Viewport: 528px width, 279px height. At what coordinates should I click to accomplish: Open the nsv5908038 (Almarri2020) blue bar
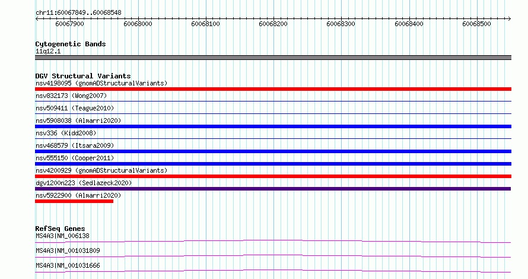(x=273, y=126)
